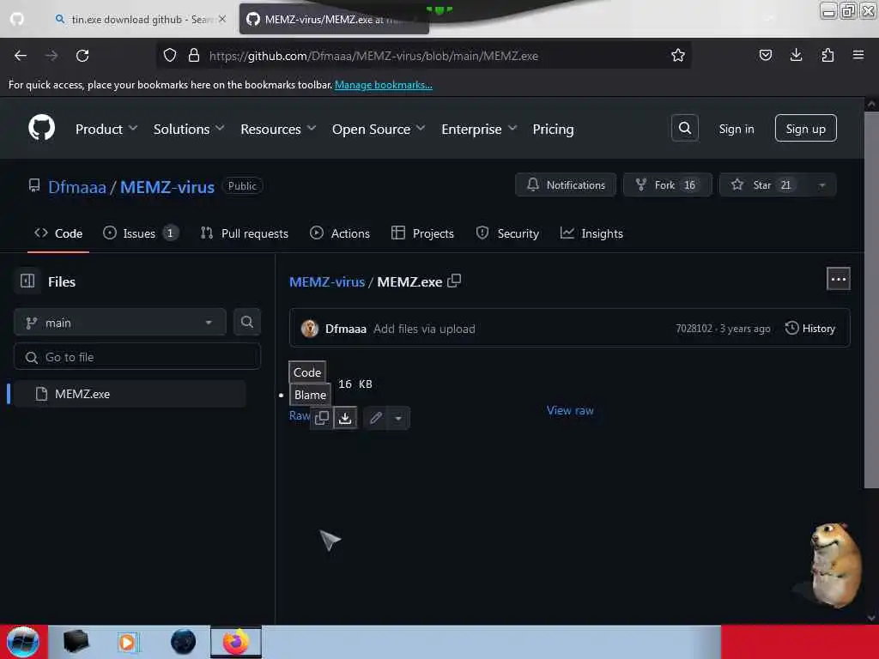
Task: Open the Insights tab
Action: point(591,233)
